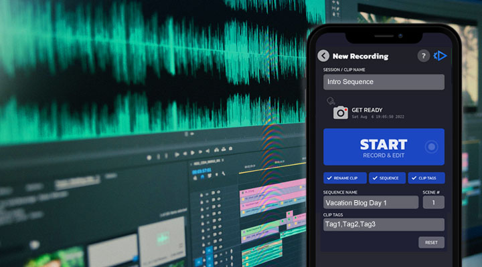
Task: Edit the Tag1,Tag2,Tag3 clip tags field
Action: [384, 224]
